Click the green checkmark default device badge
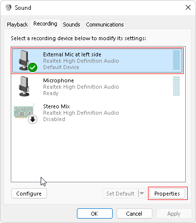196x223 pixels. [32, 67]
